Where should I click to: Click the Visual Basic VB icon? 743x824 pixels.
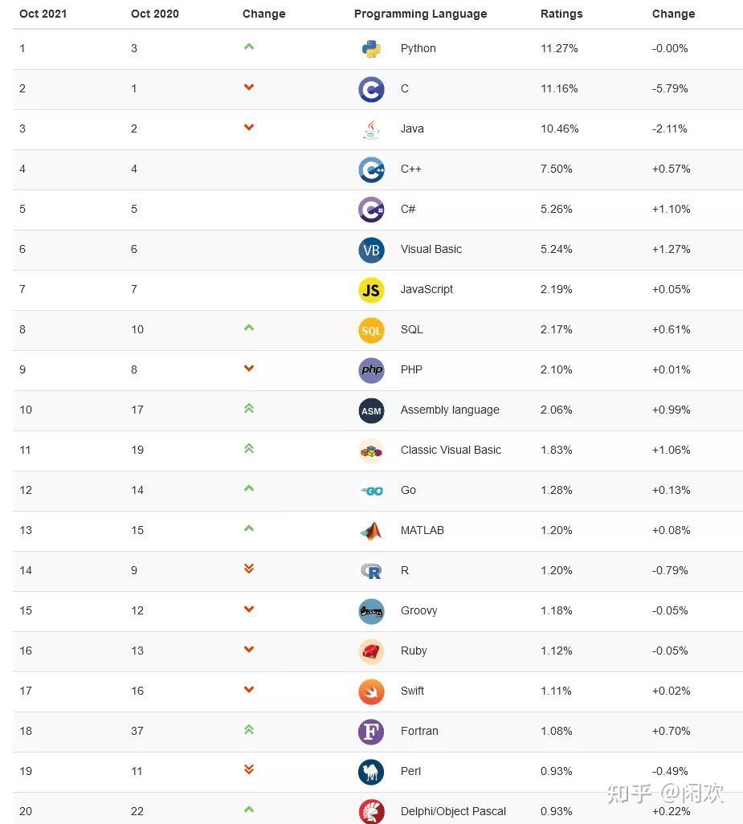(x=371, y=250)
